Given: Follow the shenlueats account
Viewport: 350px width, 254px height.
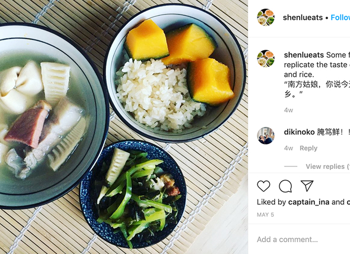Looking at the screenshot, I should pyautogui.click(x=340, y=17).
